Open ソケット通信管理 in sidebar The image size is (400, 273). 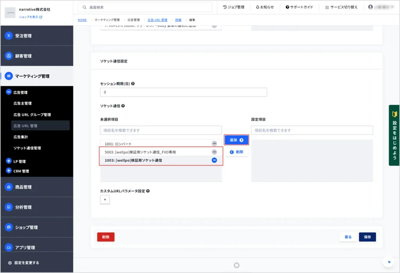pos(27,148)
